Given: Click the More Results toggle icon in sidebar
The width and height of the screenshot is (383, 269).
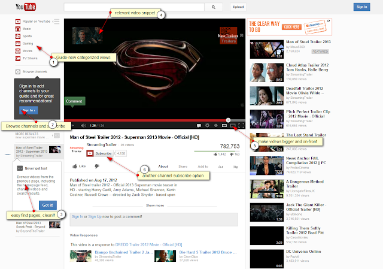Looking at the screenshot, I should pyautogui.click(x=57, y=135).
